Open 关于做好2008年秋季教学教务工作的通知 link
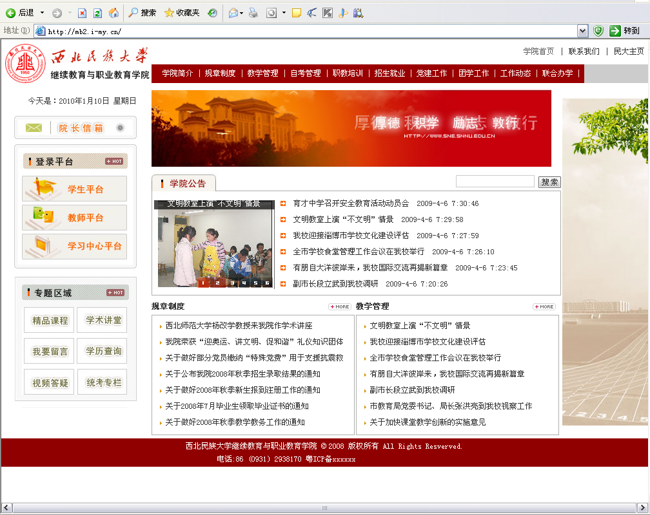 (235, 422)
